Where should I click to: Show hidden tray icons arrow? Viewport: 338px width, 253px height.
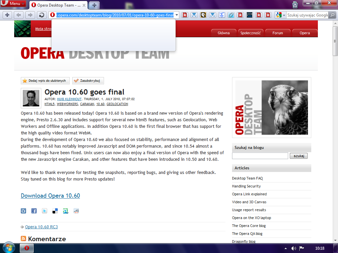286,248
